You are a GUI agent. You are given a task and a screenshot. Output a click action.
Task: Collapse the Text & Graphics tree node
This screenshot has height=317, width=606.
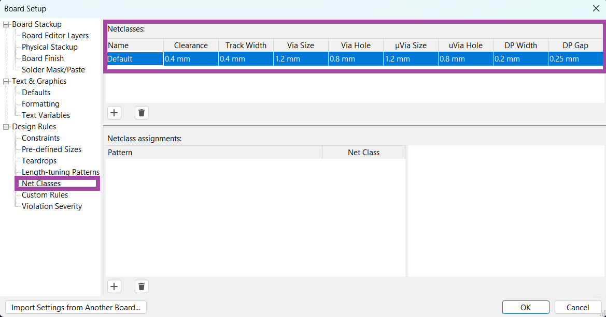coord(6,81)
